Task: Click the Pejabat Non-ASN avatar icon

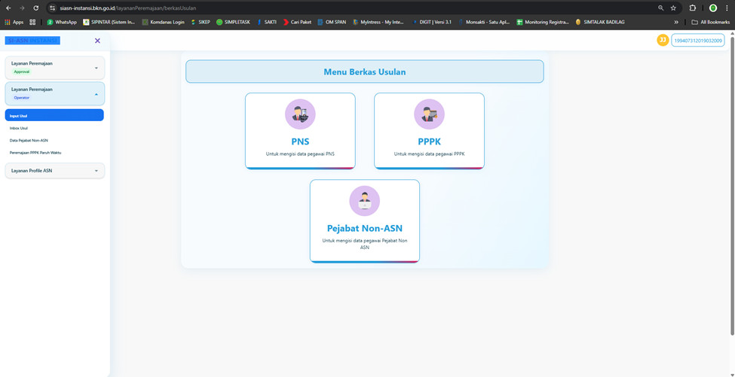Action: 364,201
